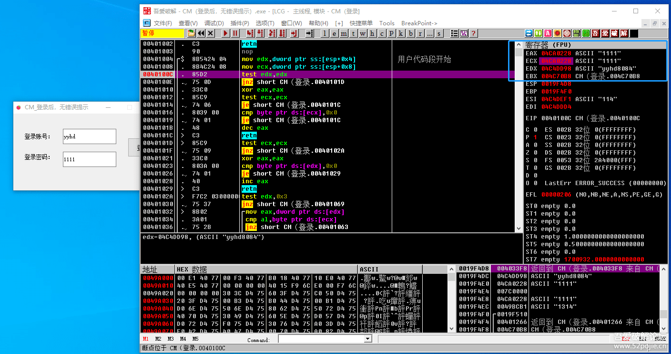Image resolution: width=671 pixels, height=354 pixels.
Task: Click the green 010/101 binary icon
Action: pos(576,33)
